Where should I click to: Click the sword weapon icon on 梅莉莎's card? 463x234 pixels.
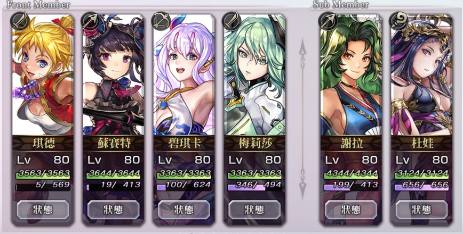click(232, 21)
